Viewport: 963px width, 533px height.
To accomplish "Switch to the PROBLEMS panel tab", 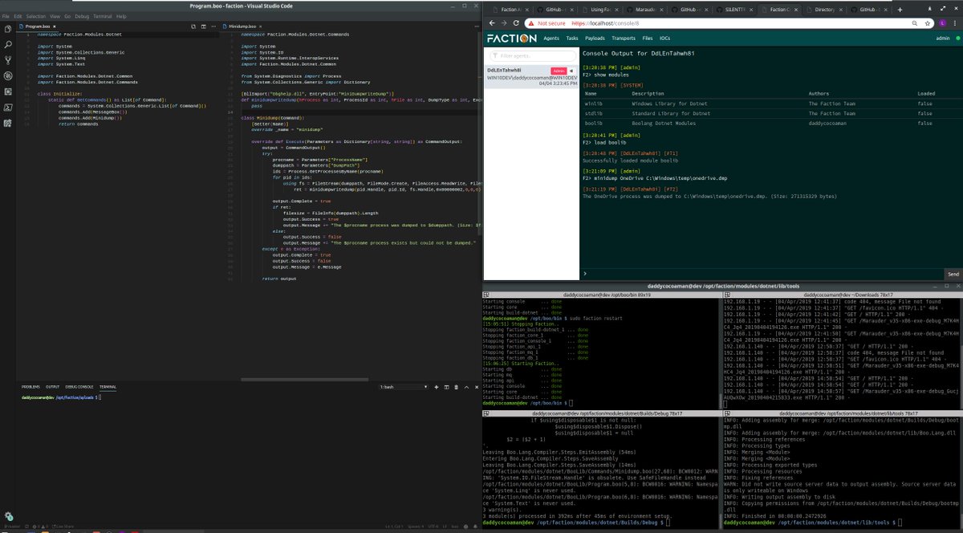I will pos(30,387).
